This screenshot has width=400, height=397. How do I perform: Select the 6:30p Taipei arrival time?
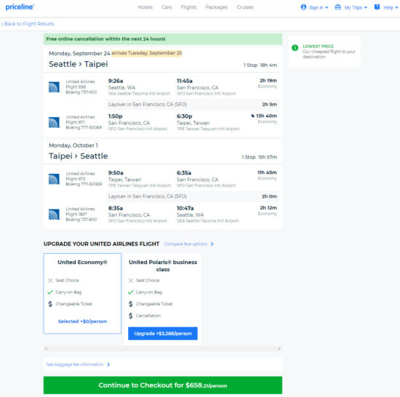pos(185,116)
